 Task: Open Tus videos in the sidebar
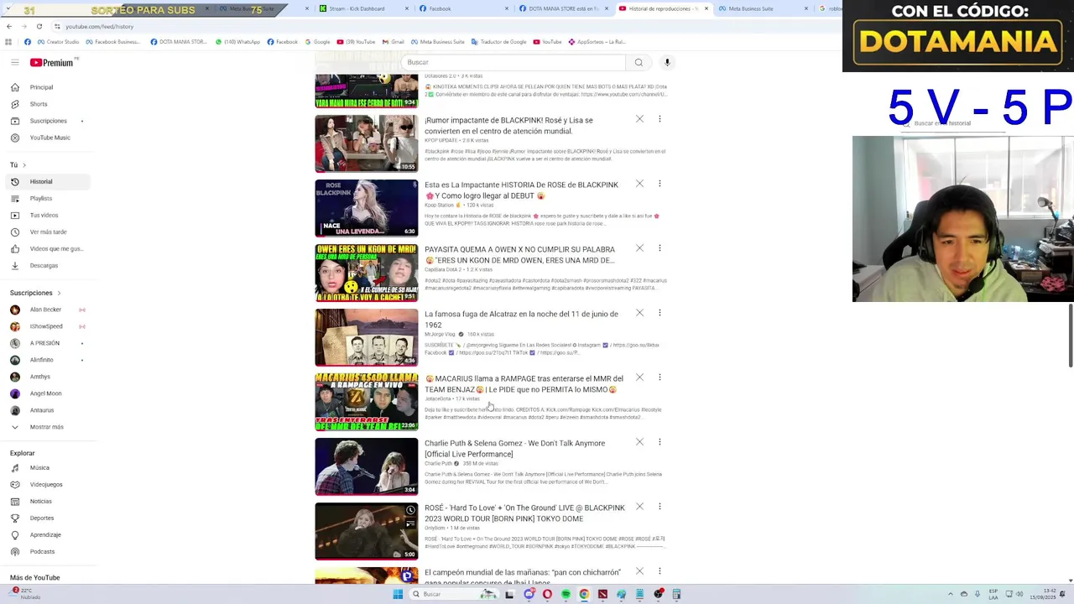(44, 215)
